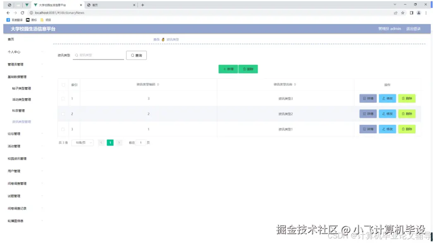
Task: Click the green 新增 button
Action: pos(228,69)
